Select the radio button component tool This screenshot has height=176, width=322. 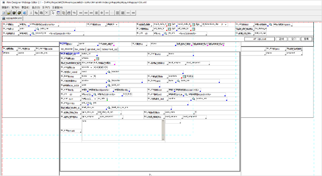(x=102, y=13)
